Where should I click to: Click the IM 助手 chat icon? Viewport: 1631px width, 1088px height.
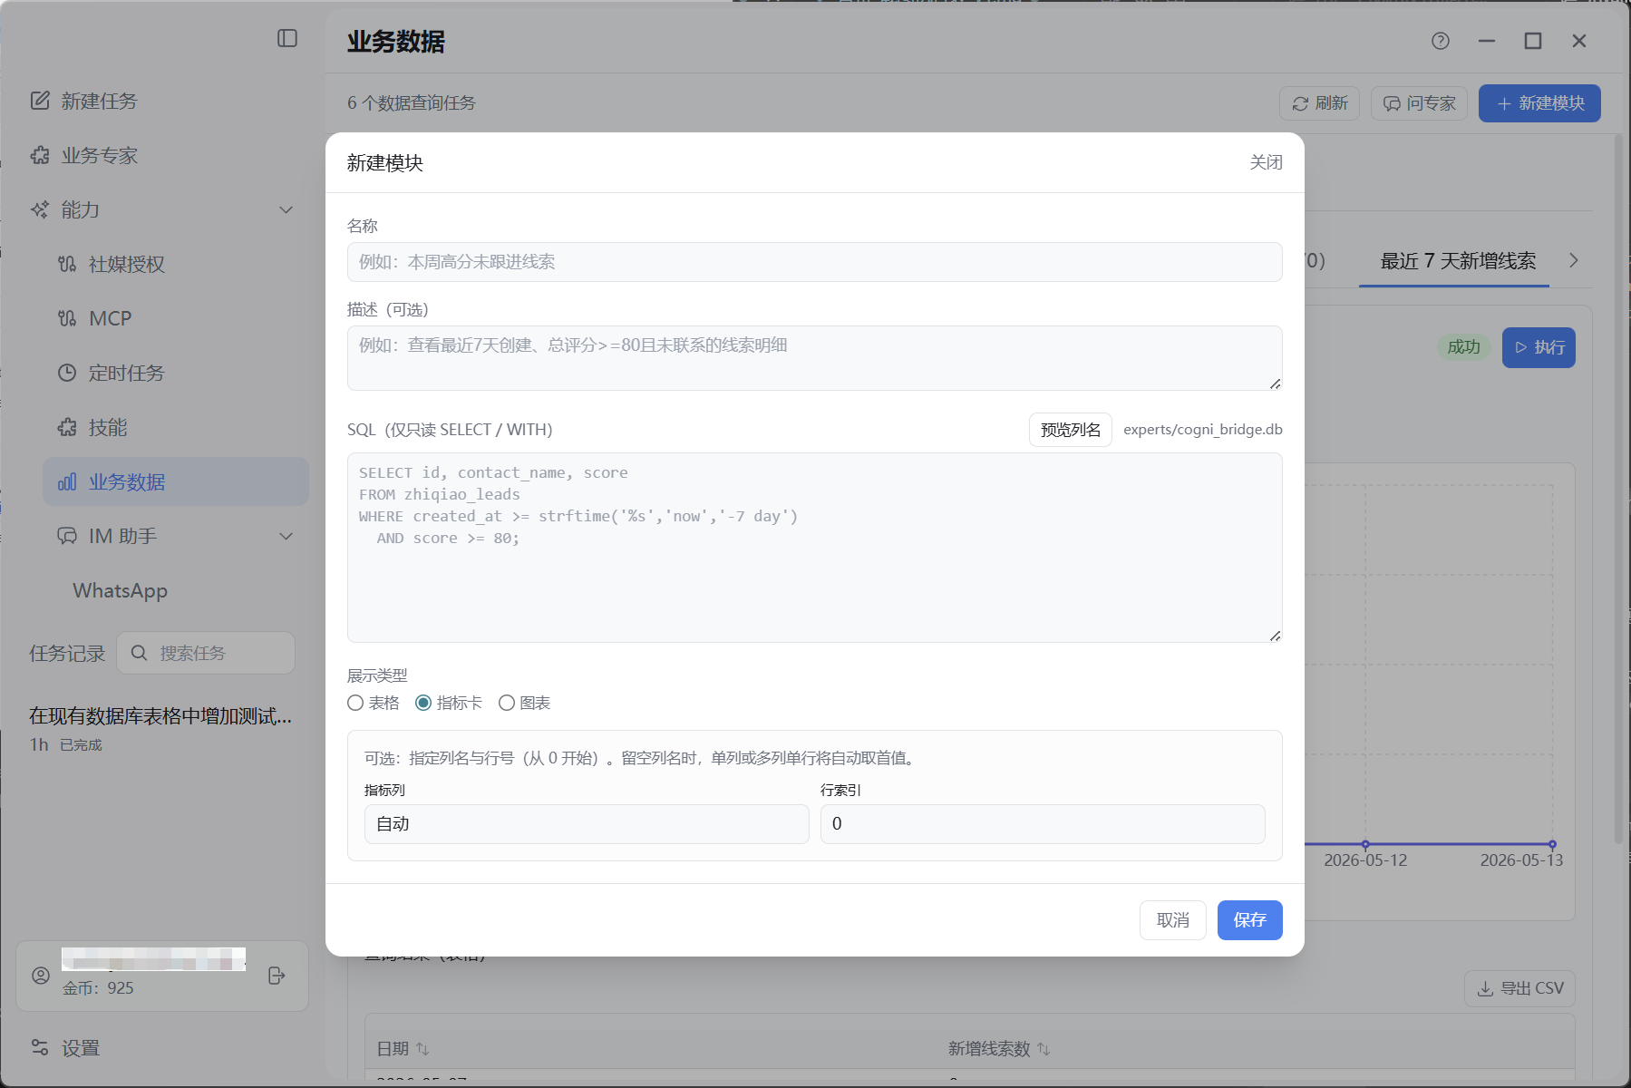tap(67, 536)
